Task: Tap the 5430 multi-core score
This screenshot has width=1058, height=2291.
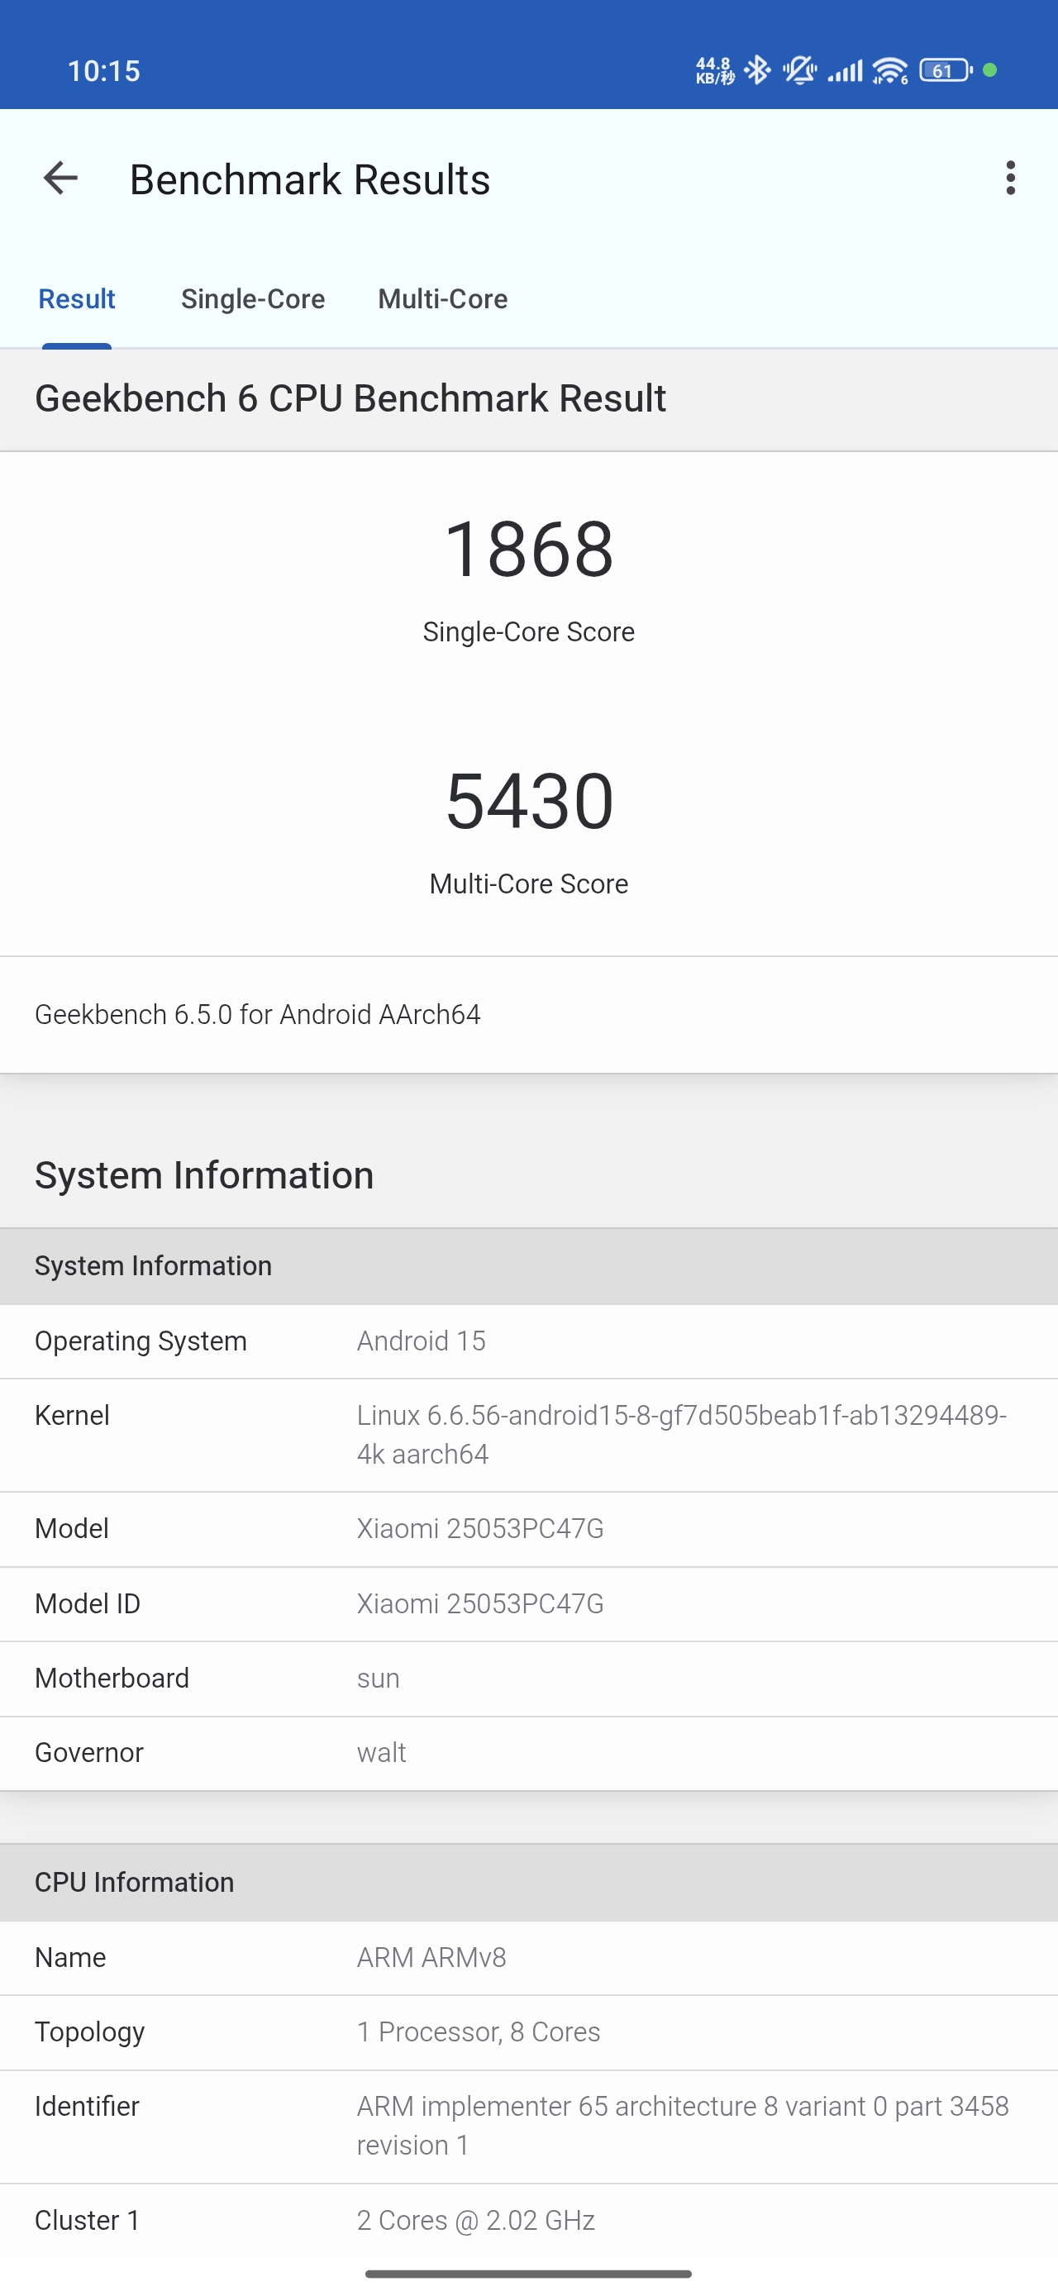Action: pos(528,802)
